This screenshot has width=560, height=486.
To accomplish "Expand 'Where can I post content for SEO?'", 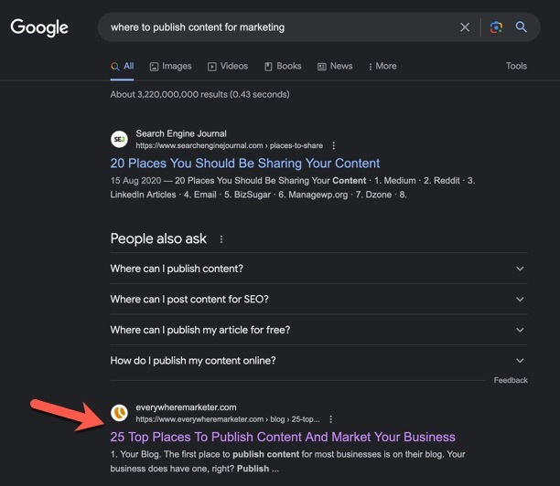I will click(x=318, y=299).
